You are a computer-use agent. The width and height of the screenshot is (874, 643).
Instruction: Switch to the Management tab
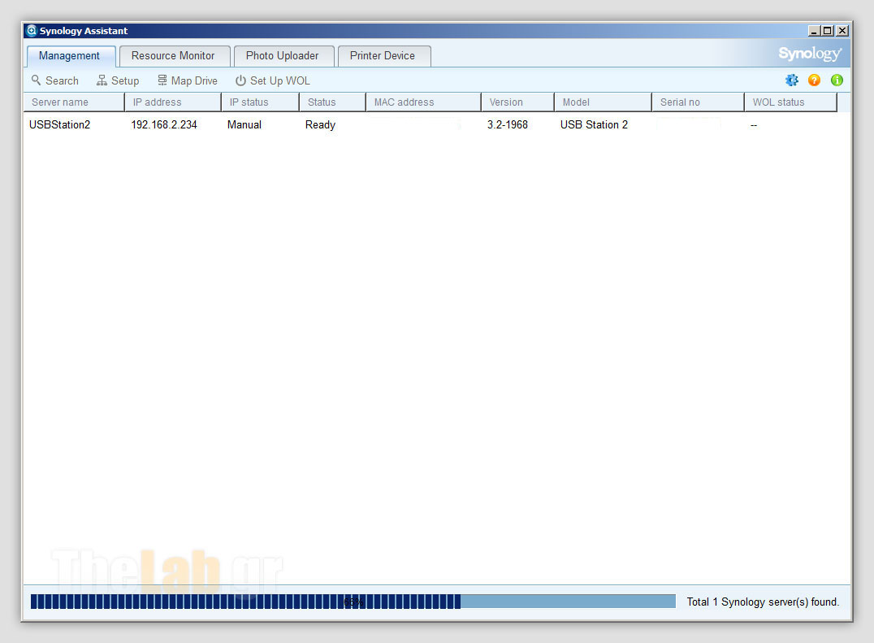tap(71, 56)
